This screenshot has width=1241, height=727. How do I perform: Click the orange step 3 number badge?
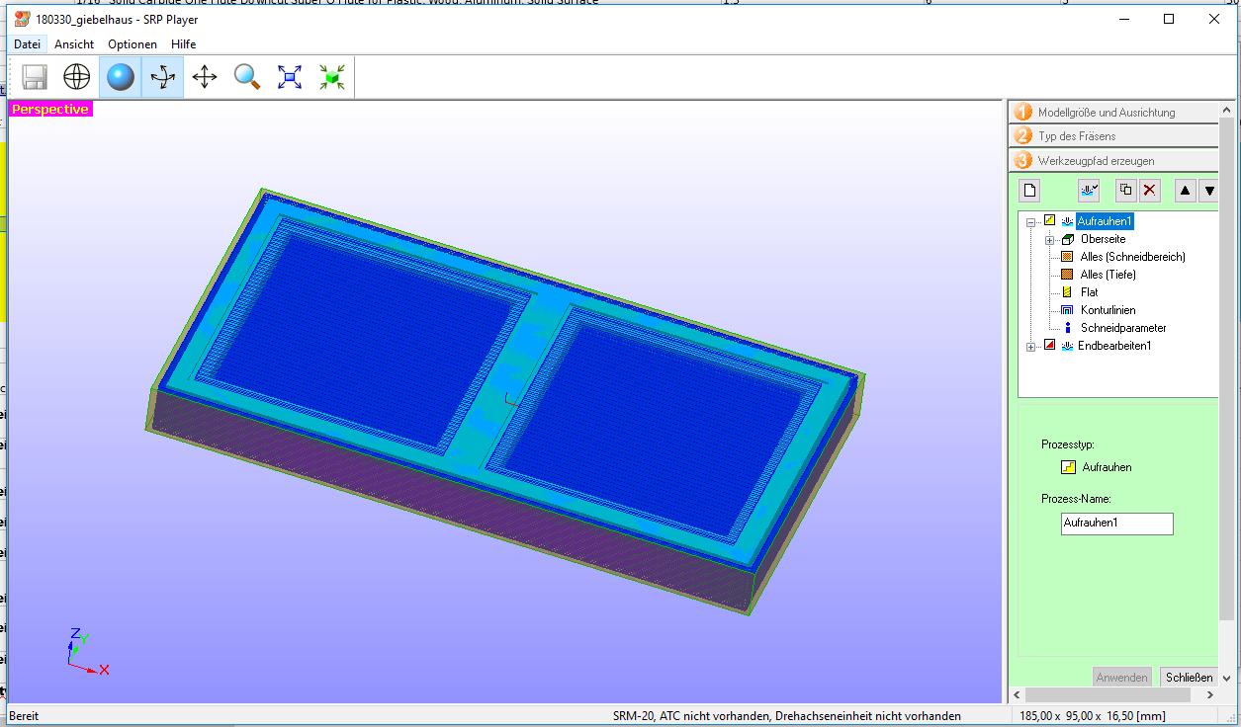coord(1022,160)
